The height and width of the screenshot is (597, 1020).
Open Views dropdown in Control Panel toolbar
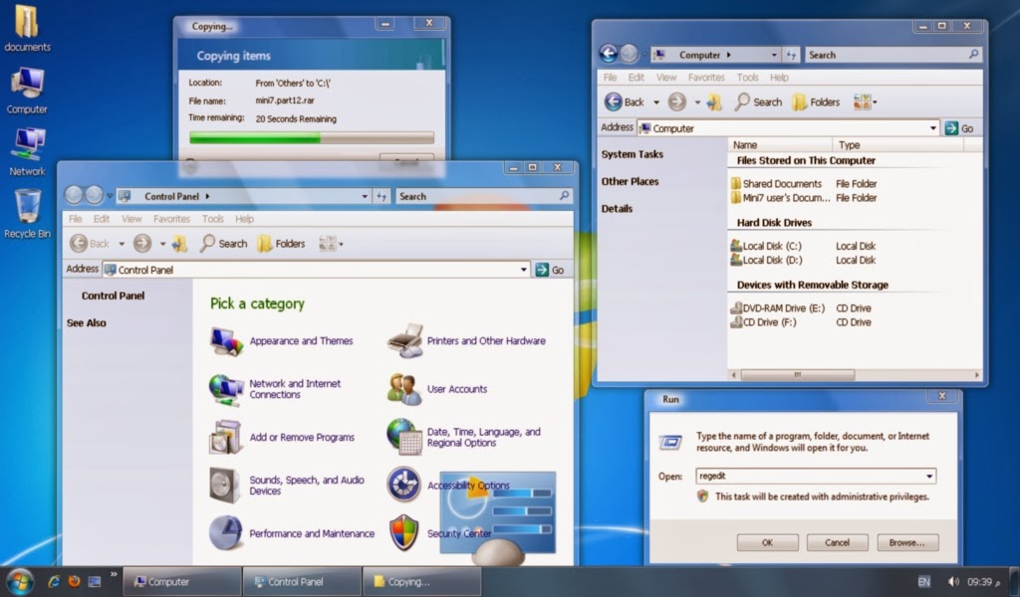[x=331, y=244]
